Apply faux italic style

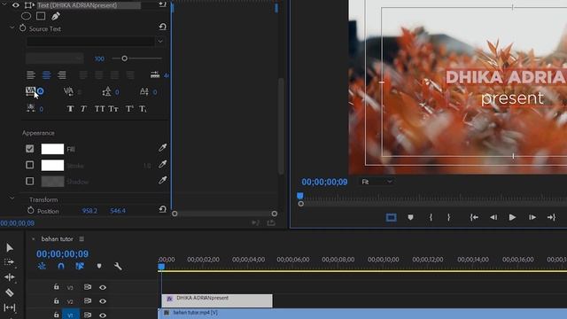[x=83, y=108]
